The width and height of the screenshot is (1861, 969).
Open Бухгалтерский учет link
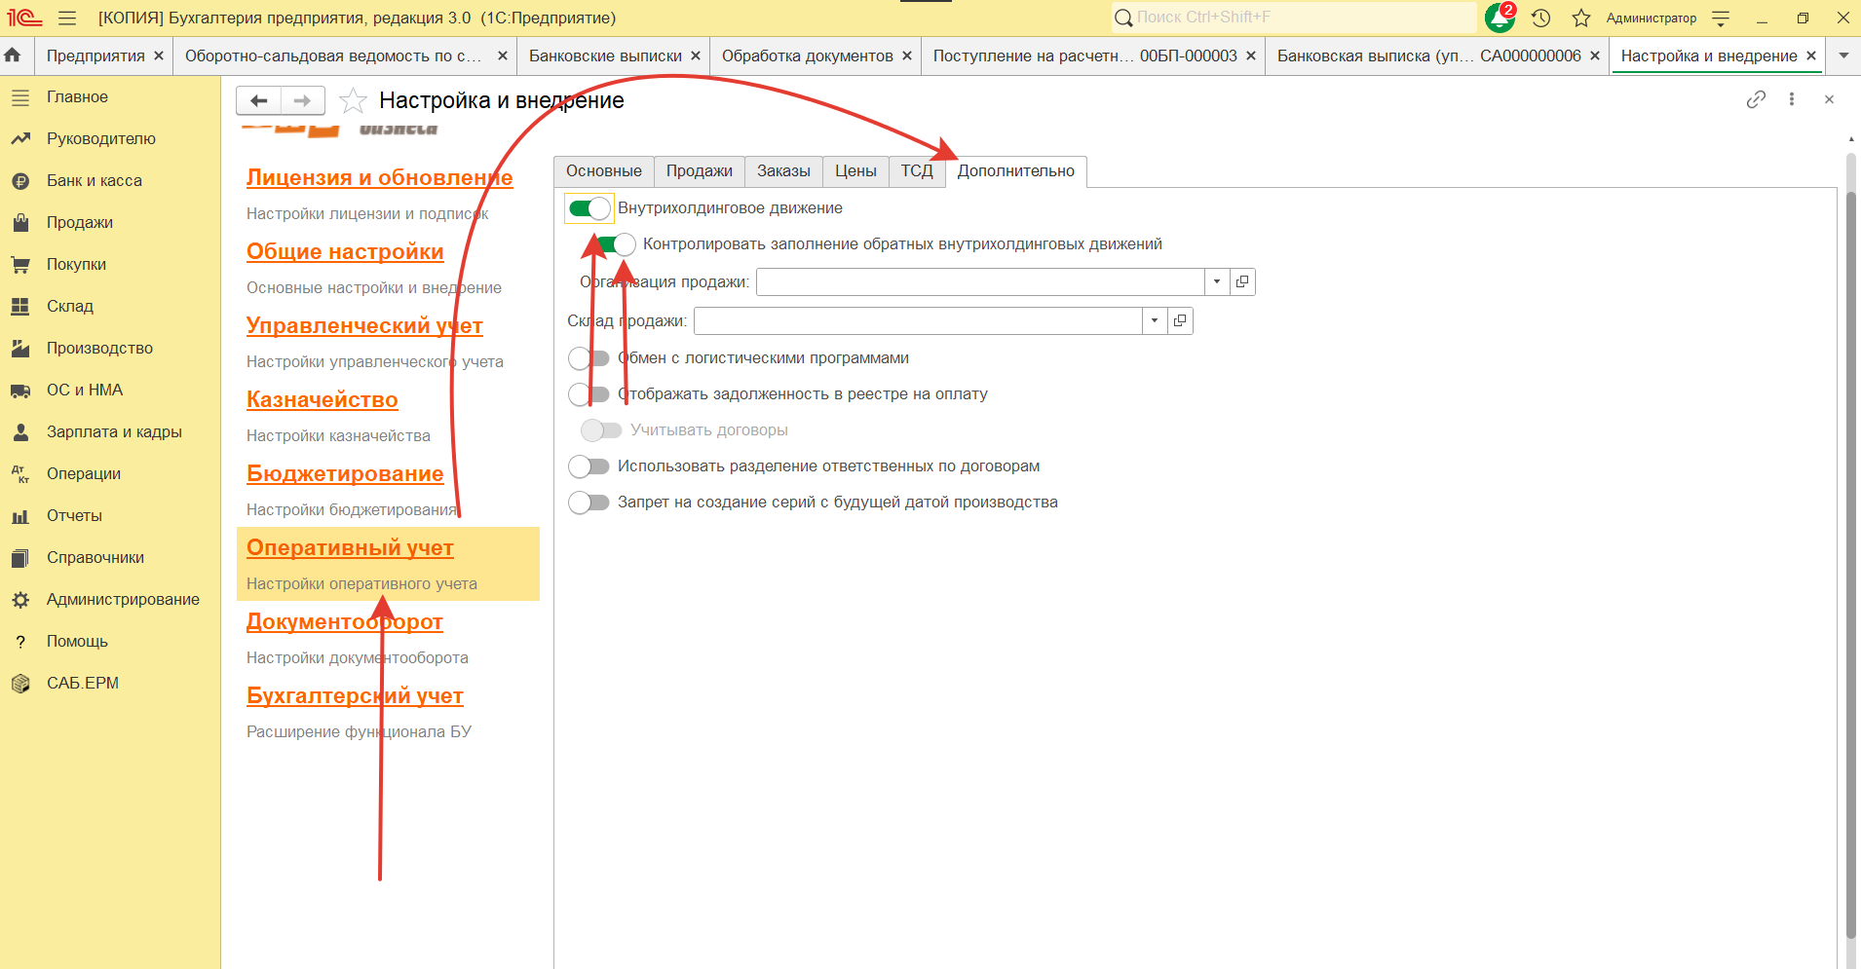(355, 695)
